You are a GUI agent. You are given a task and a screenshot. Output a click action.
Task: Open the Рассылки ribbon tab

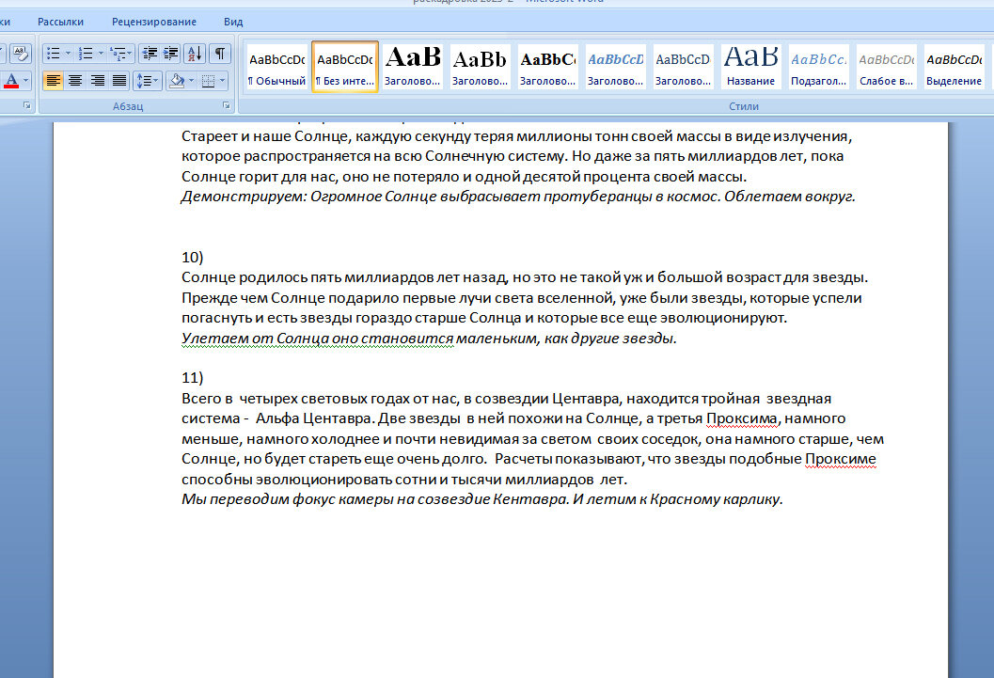coord(60,22)
